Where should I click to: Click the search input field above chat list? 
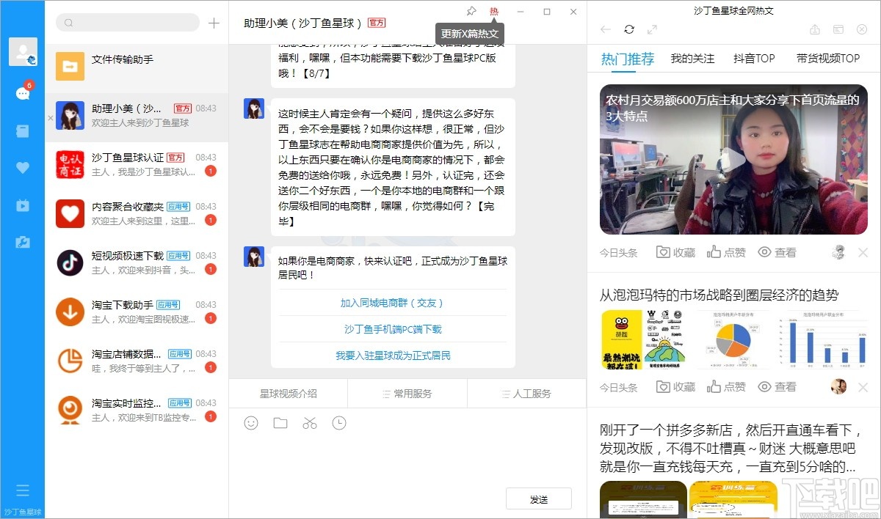127,23
